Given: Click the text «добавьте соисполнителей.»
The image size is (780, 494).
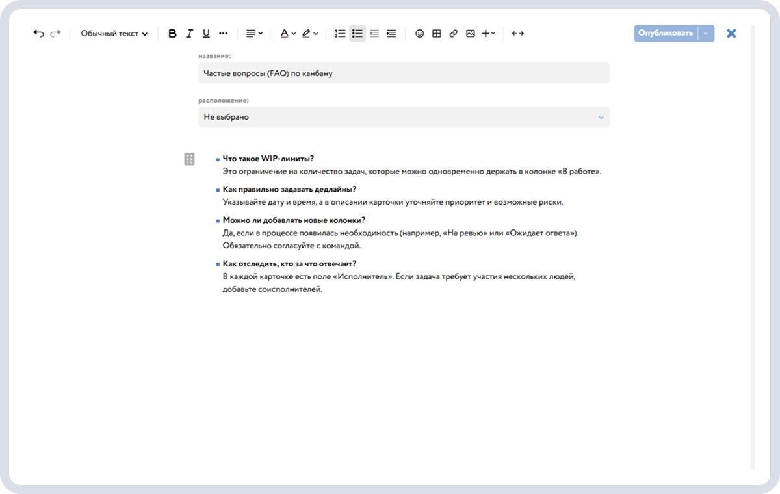Looking at the screenshot, I should [272, 289].
